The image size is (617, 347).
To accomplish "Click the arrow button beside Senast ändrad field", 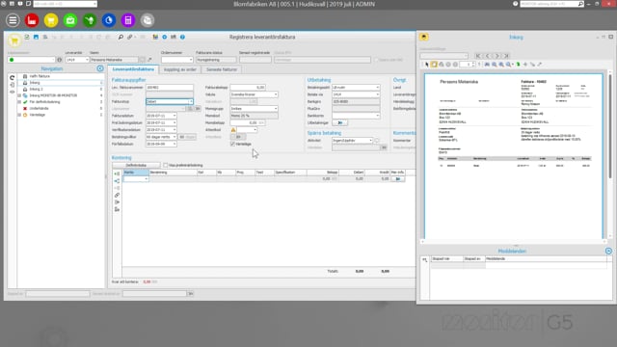I will (x=191, y=294).
